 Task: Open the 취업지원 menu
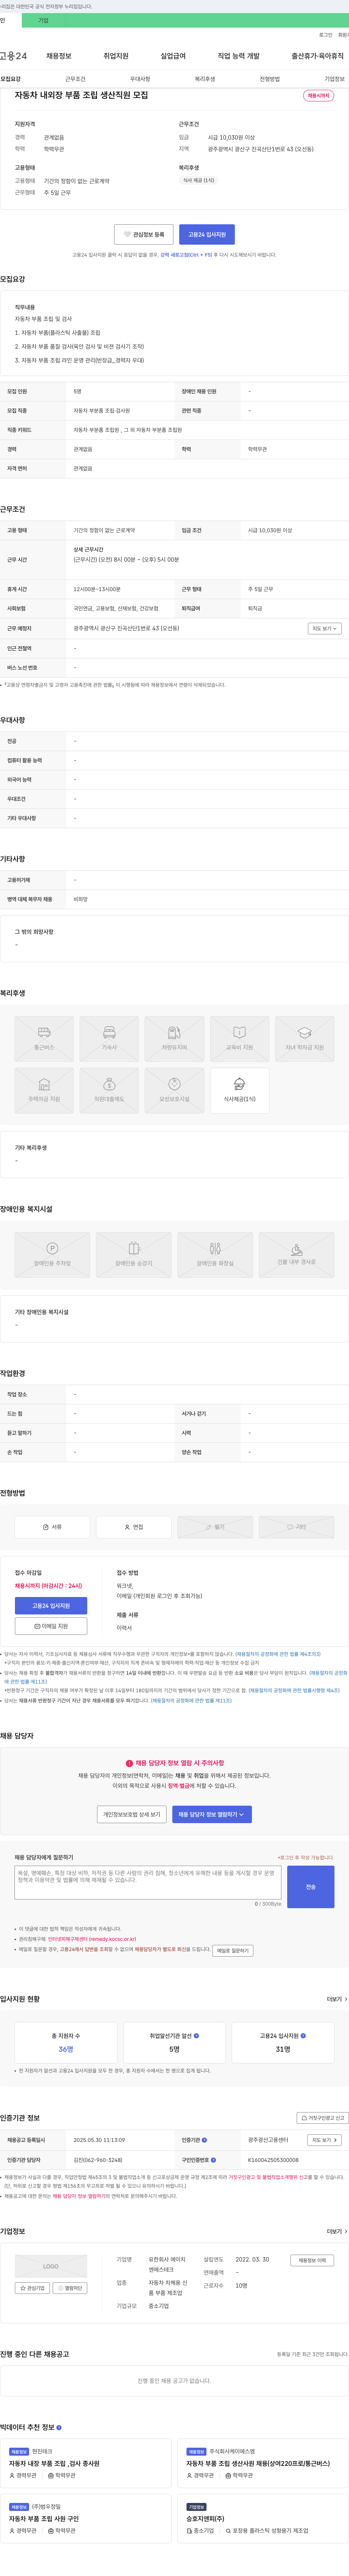116,56
